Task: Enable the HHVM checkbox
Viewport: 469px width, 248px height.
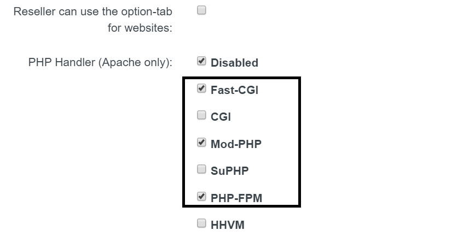Action: (201, 223)
